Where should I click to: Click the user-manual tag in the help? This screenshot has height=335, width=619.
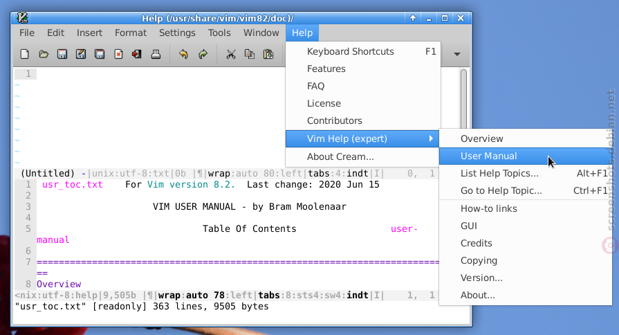(x=404, y=228)
